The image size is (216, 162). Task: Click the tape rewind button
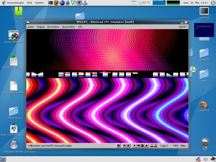139,145
